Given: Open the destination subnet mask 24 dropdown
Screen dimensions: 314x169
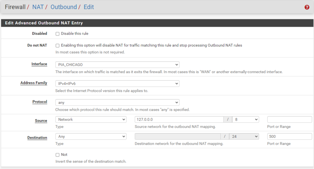Looking at the screenshot, I should (245, 137).
